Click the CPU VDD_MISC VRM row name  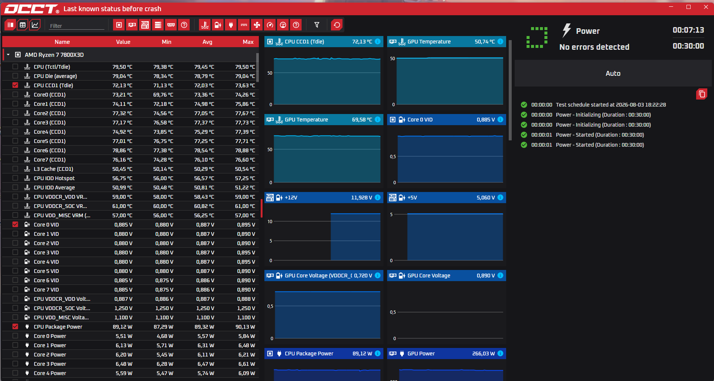(x=62, y=215)
